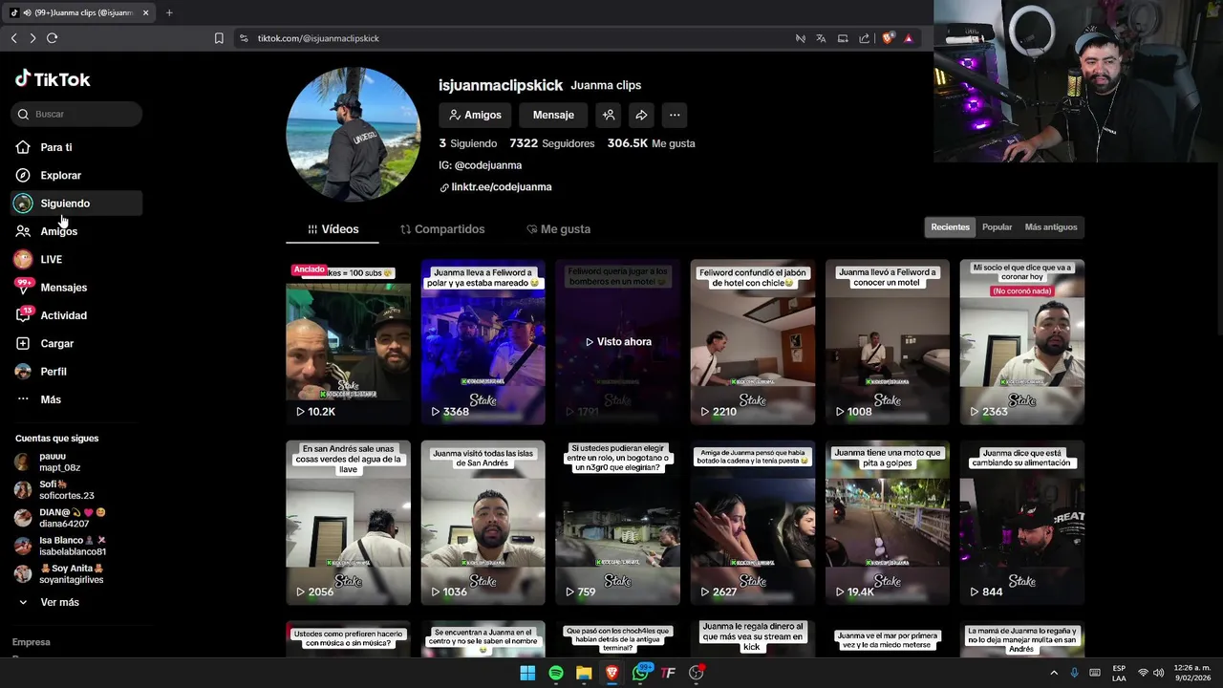The height and width of the screenshot is (688, 1223).
Task: Switch to the Me gusta tab
Action: pyautogui.click(x=559, y=229)
